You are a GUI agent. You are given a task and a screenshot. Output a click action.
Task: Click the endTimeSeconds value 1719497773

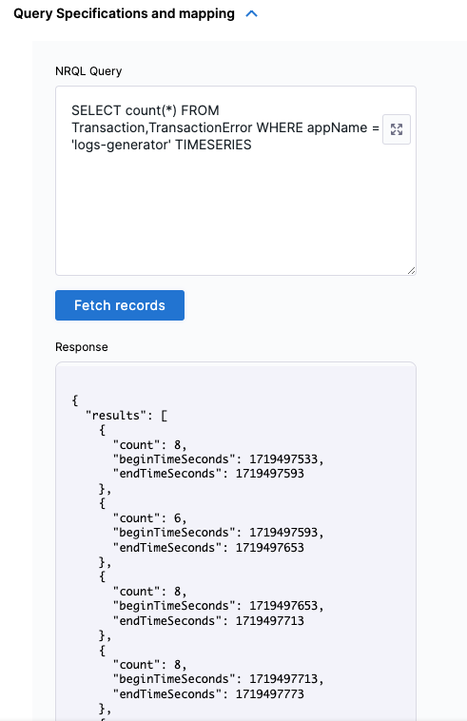tap(270, 693)
